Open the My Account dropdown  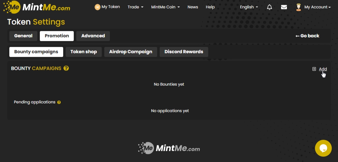(317, 7)
